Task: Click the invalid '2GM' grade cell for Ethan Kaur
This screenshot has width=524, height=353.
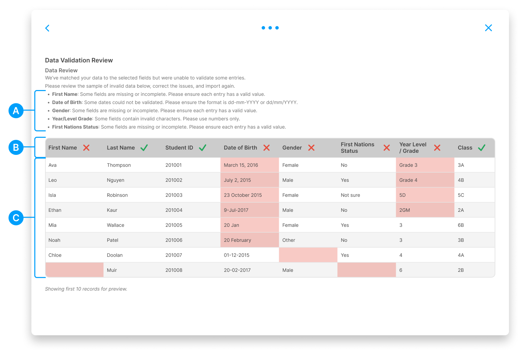Action: (x=425, y=210)
